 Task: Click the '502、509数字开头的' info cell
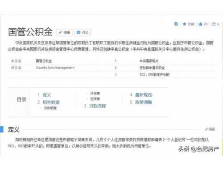point(154,74)
